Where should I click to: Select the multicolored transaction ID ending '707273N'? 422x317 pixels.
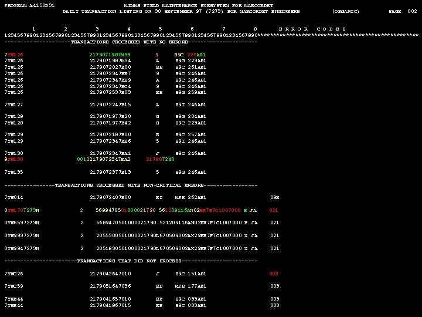22,210
